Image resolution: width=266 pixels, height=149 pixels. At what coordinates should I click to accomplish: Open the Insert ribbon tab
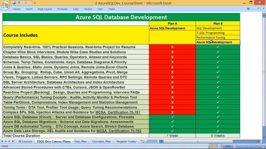pos(29,9)
